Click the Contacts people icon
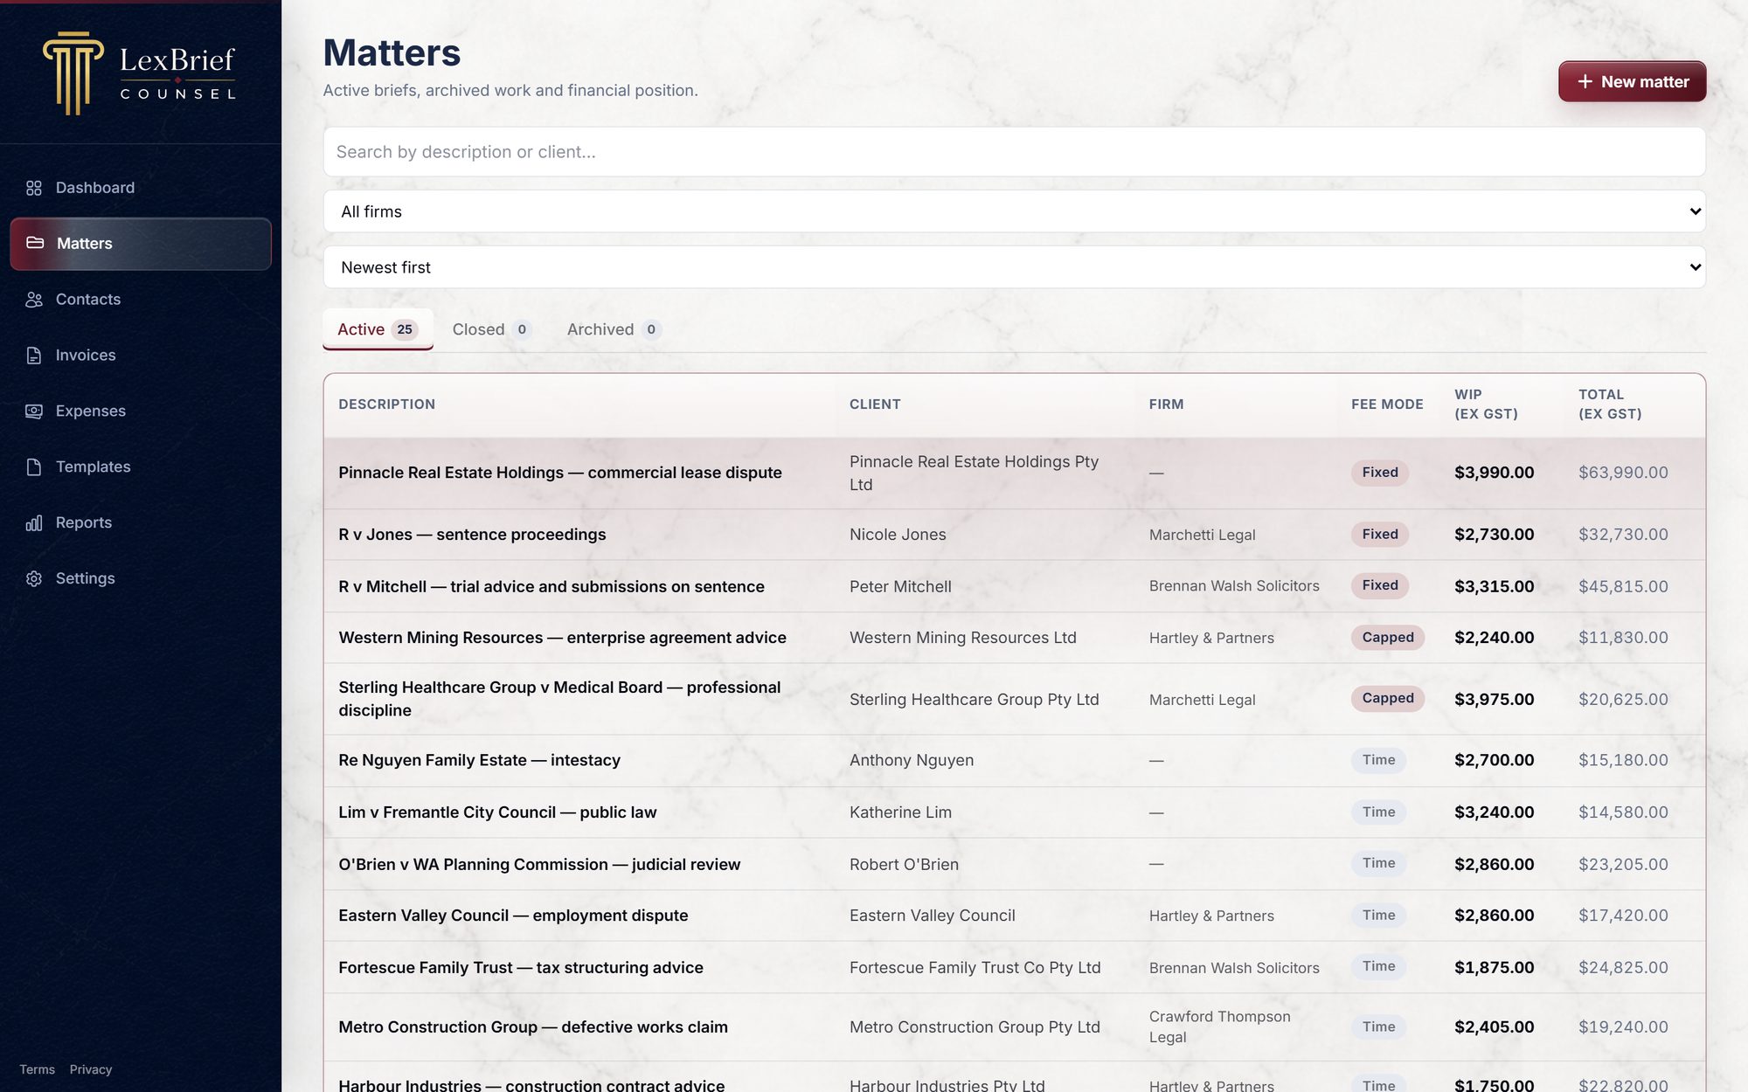This screenshot has width=1748, height=1092. coord(34,300)
